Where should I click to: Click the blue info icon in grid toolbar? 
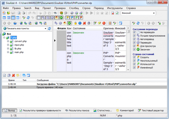point(80,23)
